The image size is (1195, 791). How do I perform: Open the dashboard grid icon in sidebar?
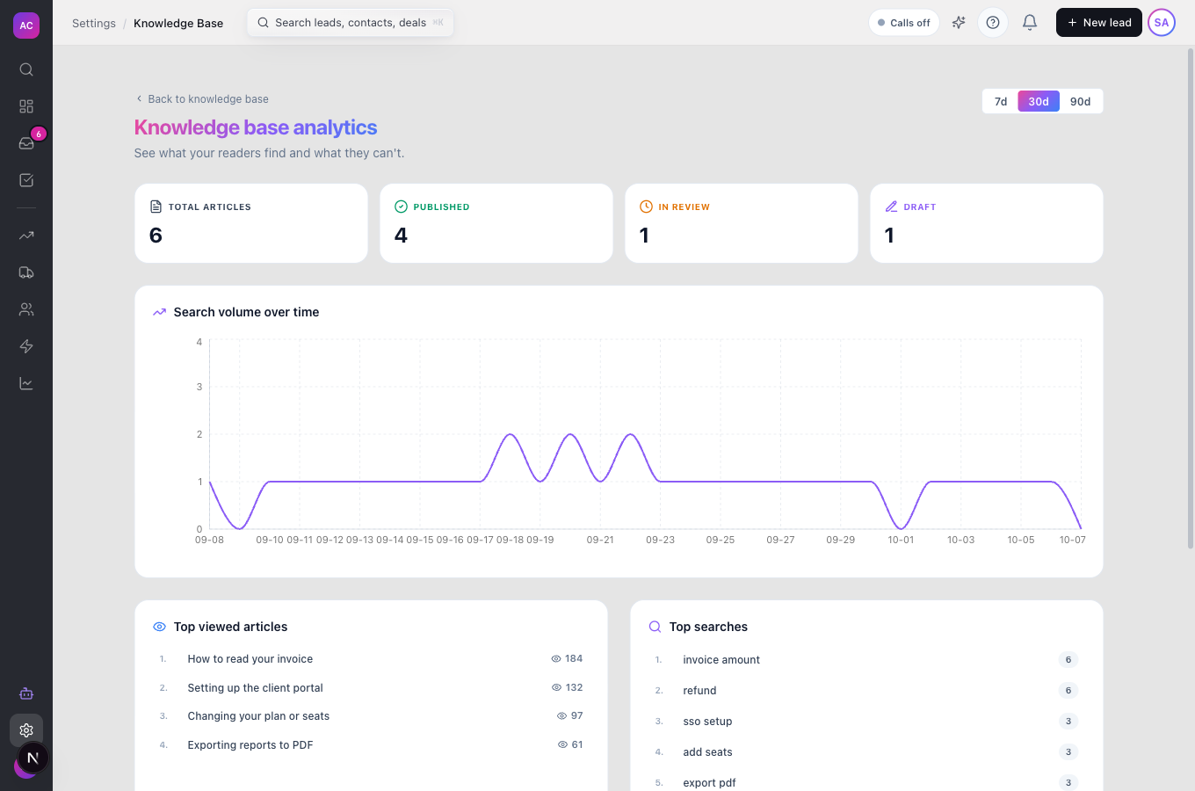click(x=26, y=106)
